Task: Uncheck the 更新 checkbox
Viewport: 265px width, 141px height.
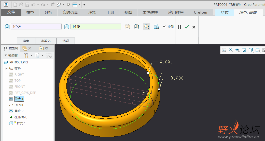Action: click(164, 26)
